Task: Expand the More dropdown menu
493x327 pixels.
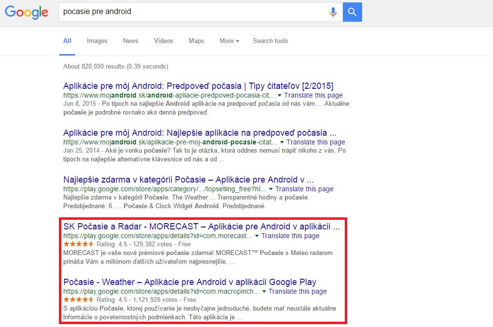Action: [229, 41]
